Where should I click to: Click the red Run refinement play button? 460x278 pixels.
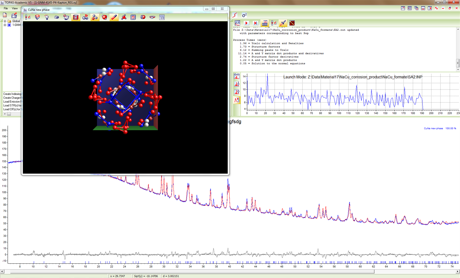[246, 23]
